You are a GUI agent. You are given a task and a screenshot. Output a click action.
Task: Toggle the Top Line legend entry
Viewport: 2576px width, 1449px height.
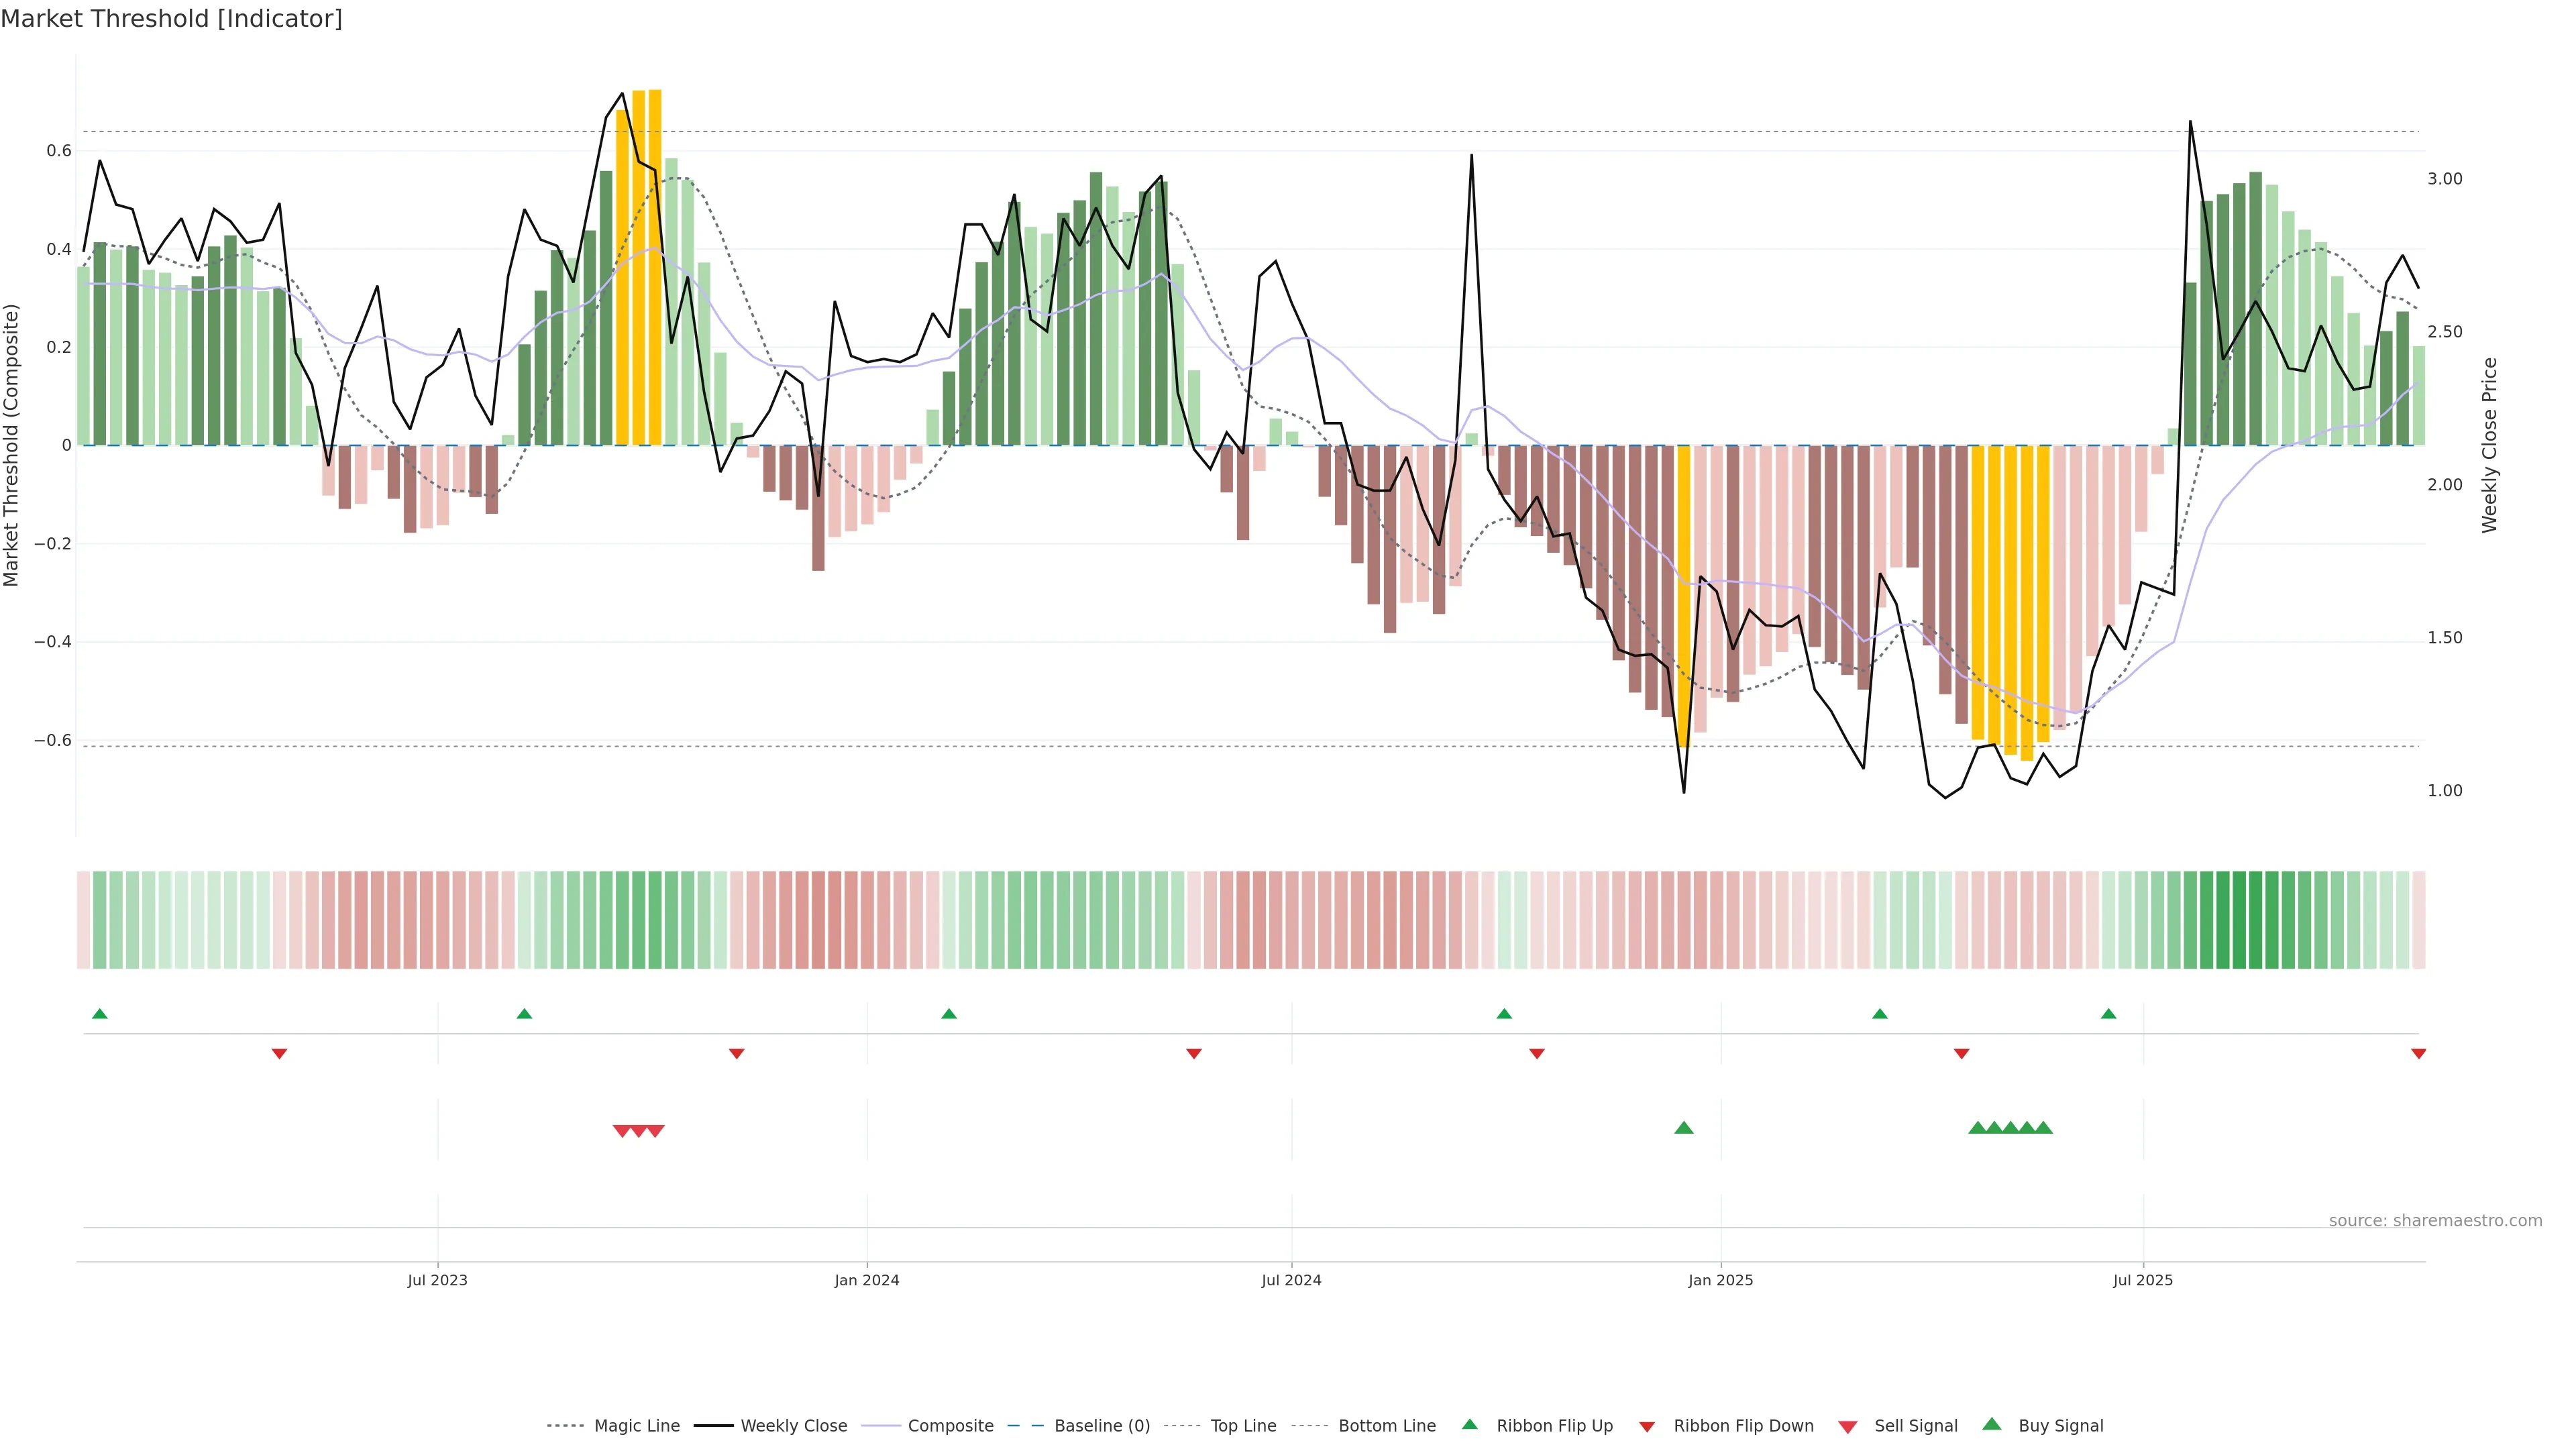(x=1243, y=1426)
